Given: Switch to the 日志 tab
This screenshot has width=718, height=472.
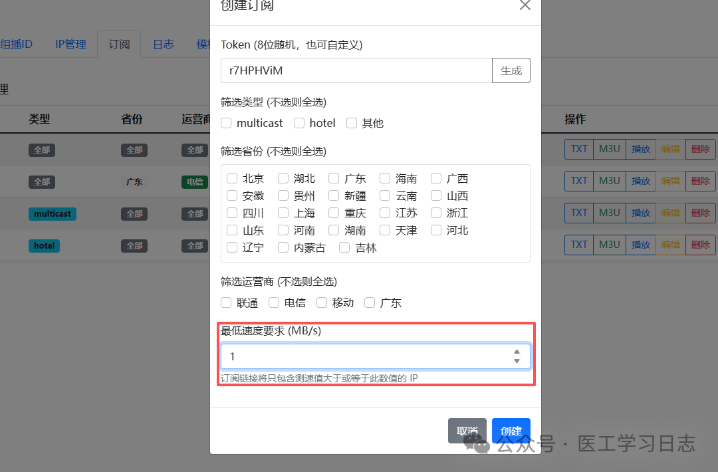Looking at the screenshot, I should [x=163, y=44].
